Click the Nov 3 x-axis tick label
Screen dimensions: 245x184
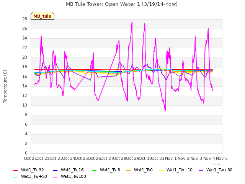click(x=196, y=158)
